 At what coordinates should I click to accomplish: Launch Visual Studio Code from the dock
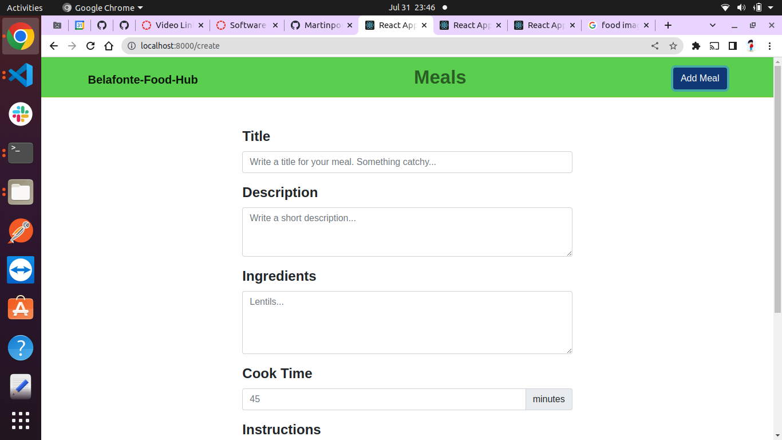20,75
